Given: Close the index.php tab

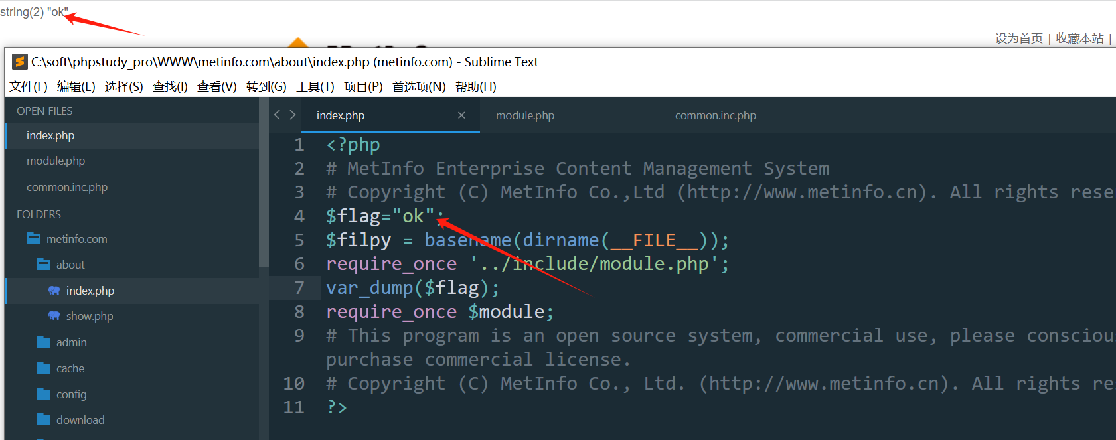Looking at the screenshot, I should 461,115.
